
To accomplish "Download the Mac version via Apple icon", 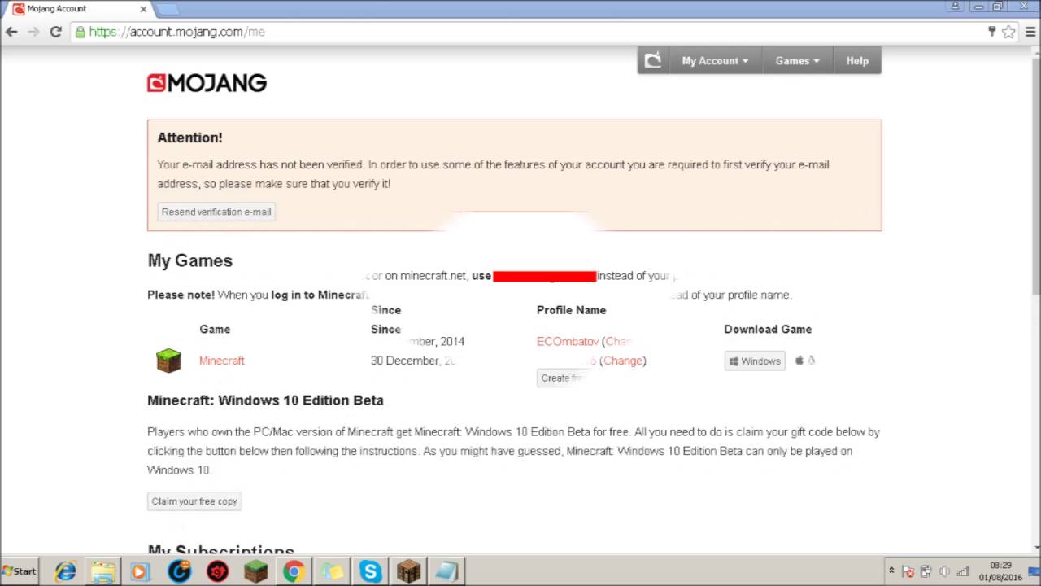I will (799, 360).
